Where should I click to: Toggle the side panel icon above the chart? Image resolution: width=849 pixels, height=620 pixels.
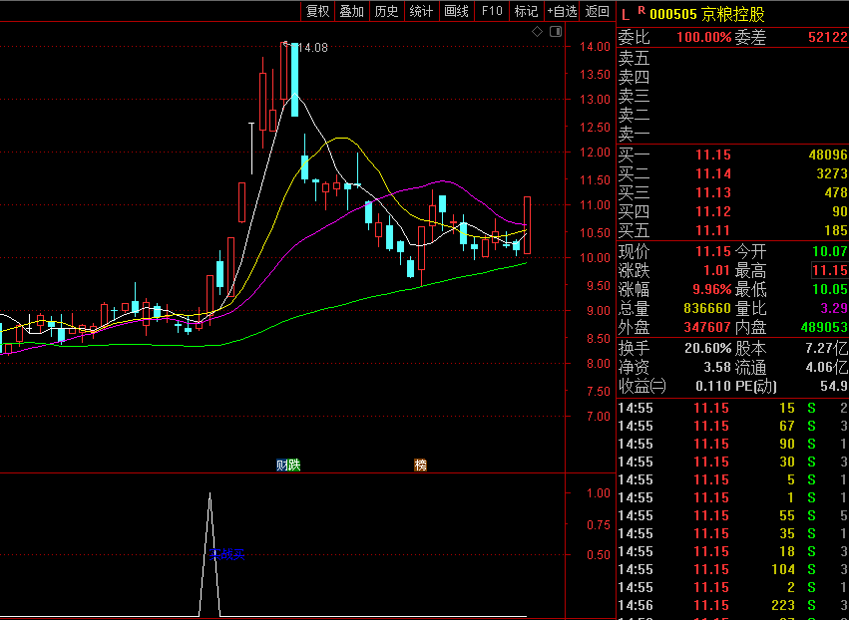[556, 31]
